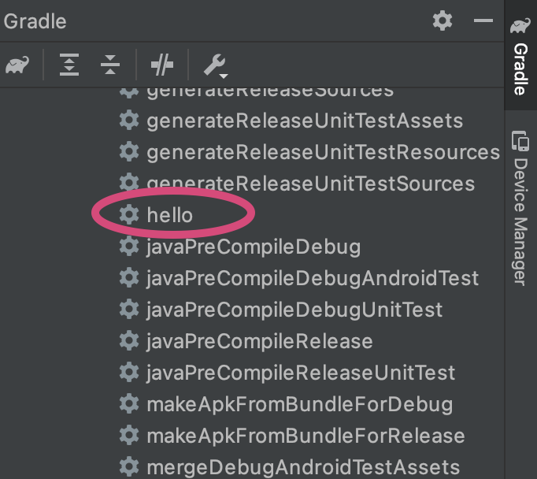Click gear icon beside javaPreCompileRelease
This screenshot has height=479, width=537.
[128, 341]
